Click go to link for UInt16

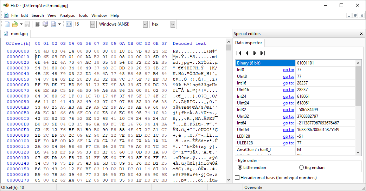288,90
